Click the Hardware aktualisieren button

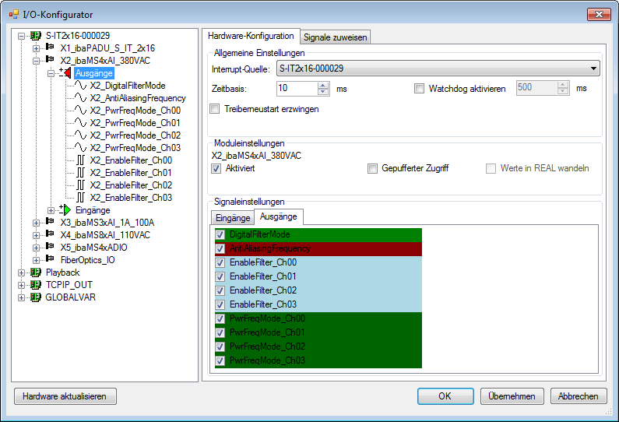point(65,396)
